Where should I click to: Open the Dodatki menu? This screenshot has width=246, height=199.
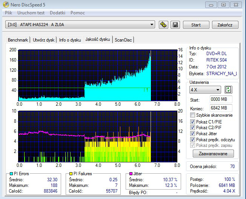click(57, 13)
